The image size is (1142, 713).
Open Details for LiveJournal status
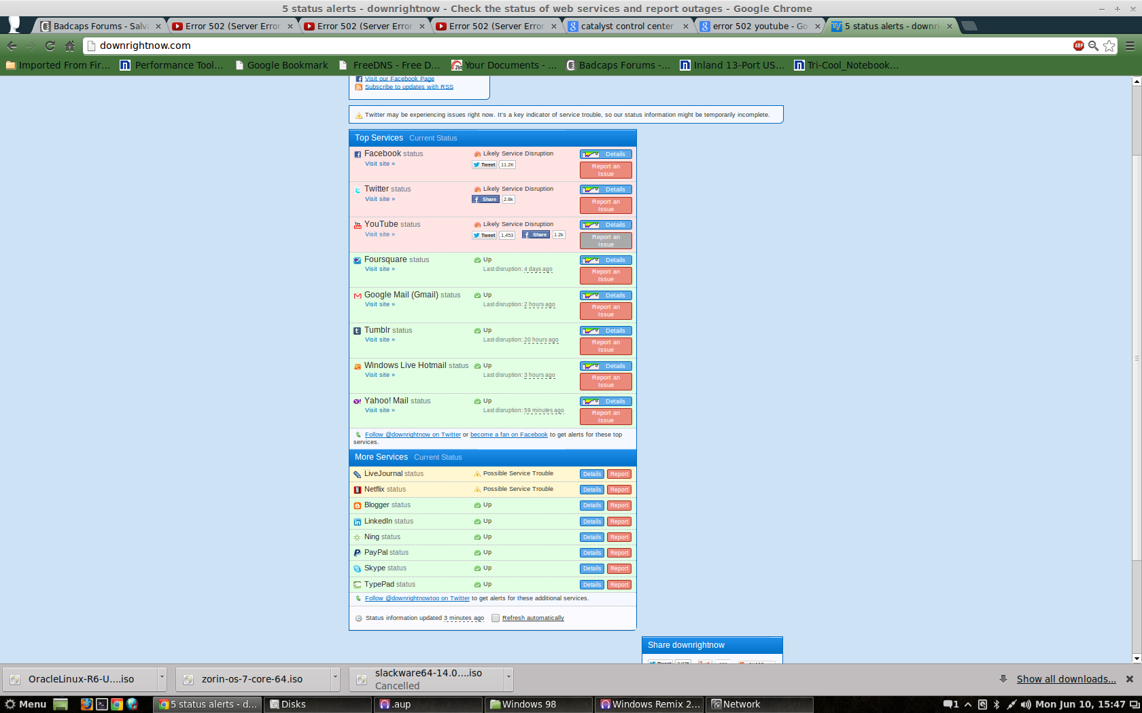click(592, 474)
